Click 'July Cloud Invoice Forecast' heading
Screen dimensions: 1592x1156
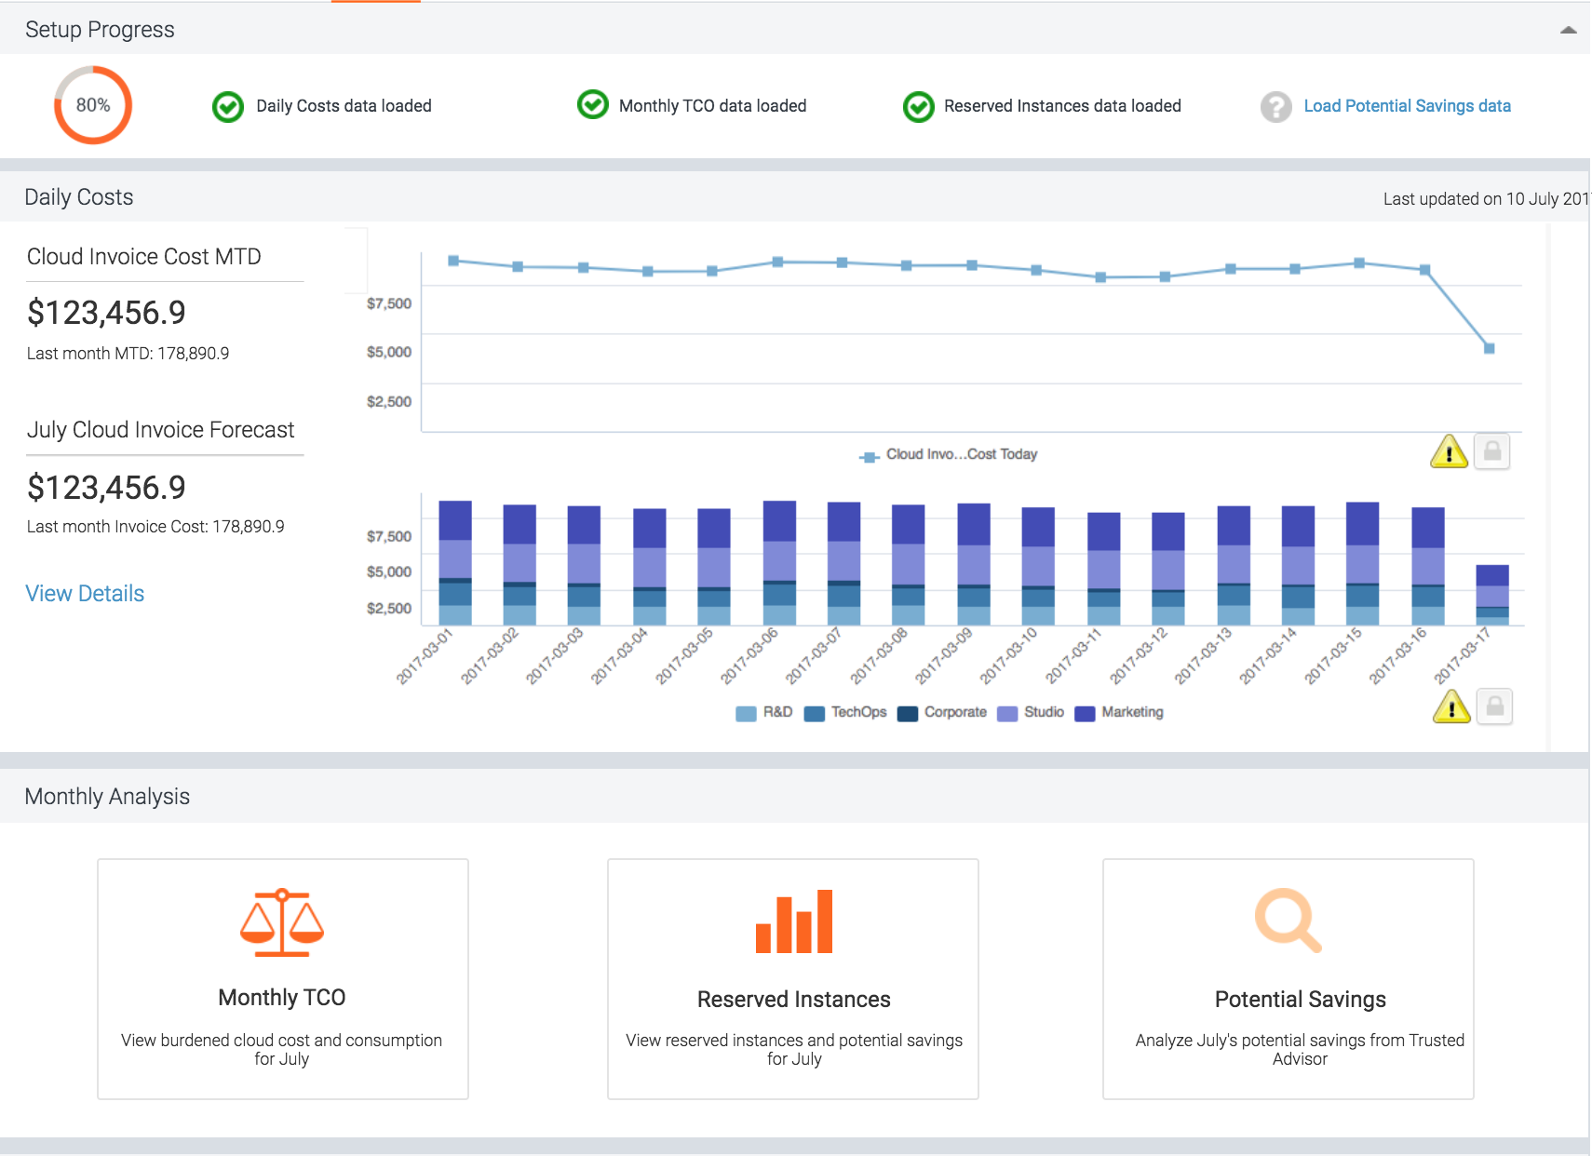tap(161, 430)
